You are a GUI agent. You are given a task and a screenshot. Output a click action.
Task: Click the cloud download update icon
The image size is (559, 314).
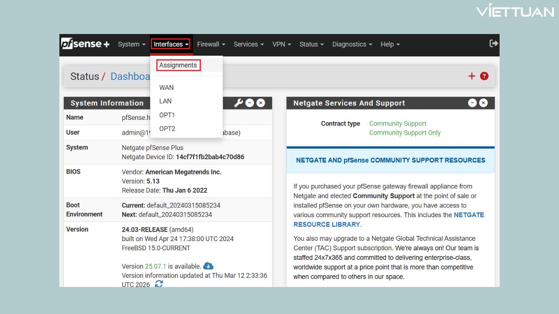click(x=208, y=266)
